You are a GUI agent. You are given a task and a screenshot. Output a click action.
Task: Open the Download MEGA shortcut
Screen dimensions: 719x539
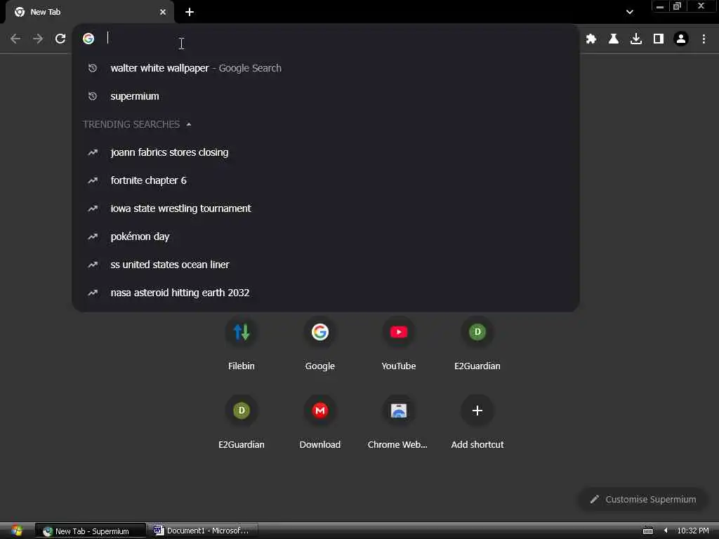[320, 422]
